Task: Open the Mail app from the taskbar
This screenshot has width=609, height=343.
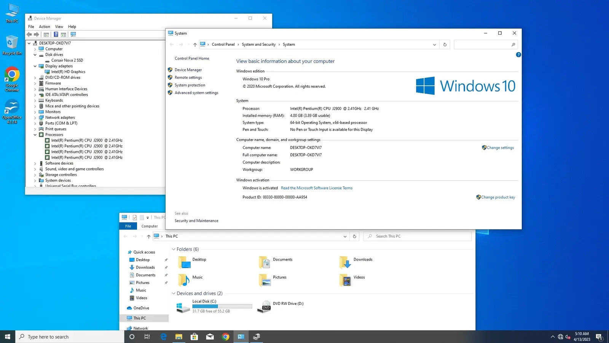Action: point(210,337)
